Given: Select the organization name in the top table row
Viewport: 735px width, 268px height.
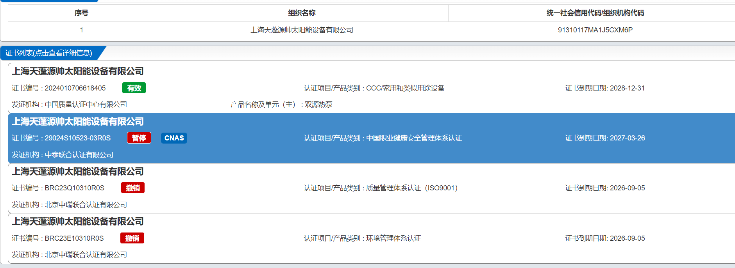Looking at the screenshot, I should point(302,30).
